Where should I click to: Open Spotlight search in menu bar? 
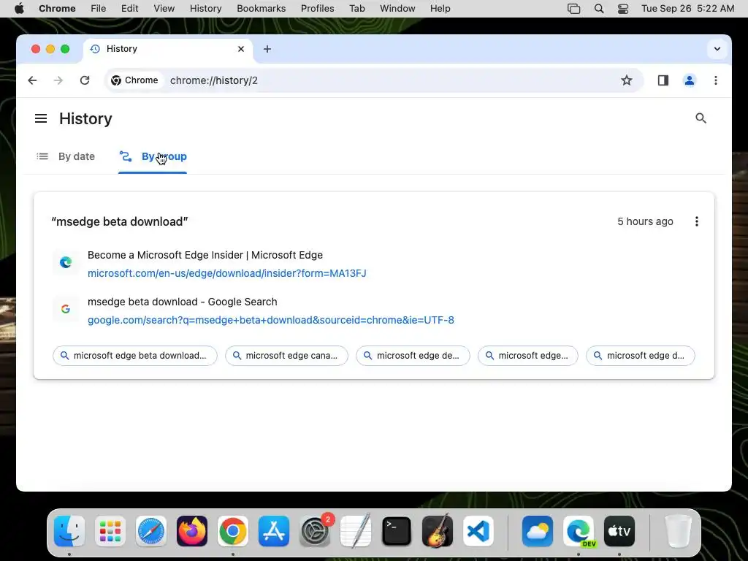(x=599, y=8)
